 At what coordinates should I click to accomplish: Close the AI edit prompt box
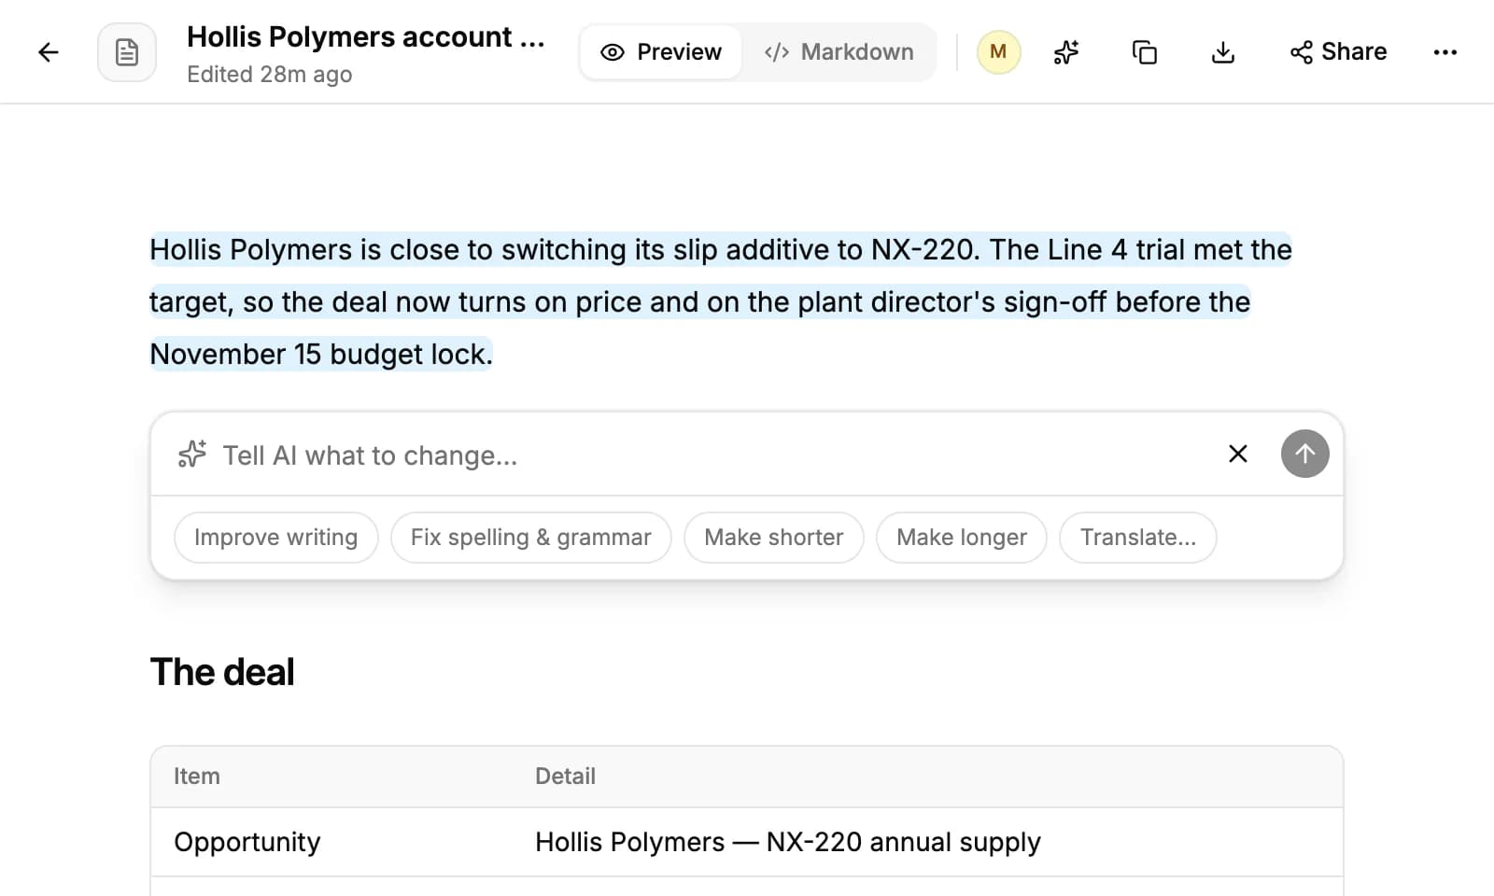pyautogui.click(x=1238, y=454)
